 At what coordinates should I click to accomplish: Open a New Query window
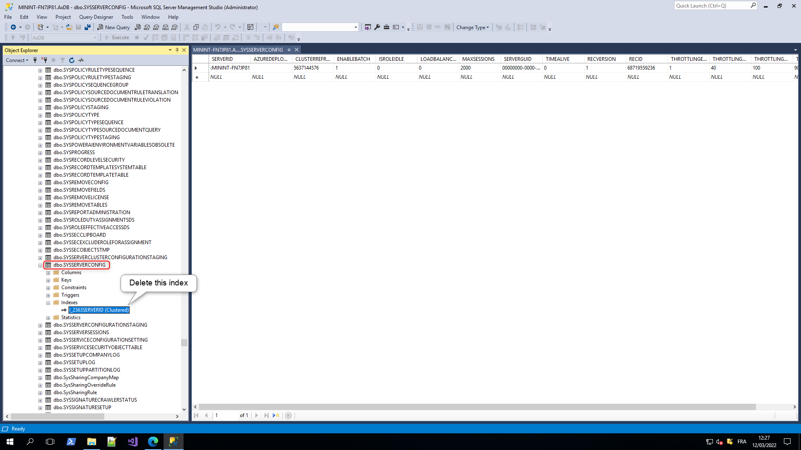(x=113, y=27)
